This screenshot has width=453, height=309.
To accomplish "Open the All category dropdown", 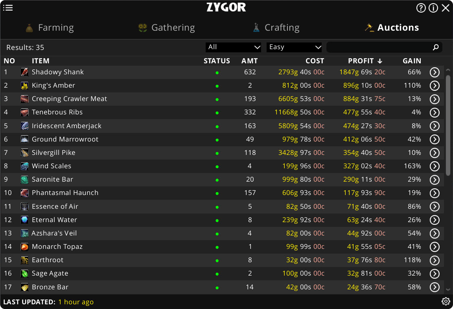I will 233,47.
